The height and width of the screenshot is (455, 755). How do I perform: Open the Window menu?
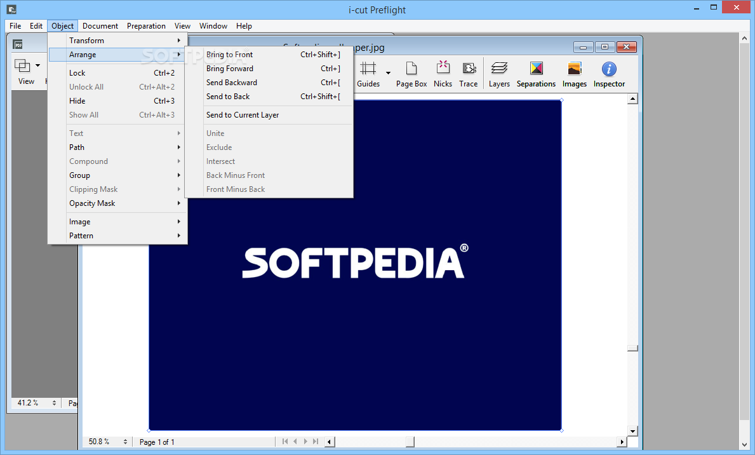click(213, 26)
